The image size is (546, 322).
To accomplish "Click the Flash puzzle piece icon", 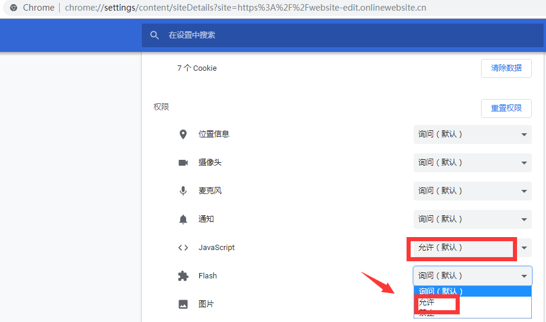I will (183, 276).
